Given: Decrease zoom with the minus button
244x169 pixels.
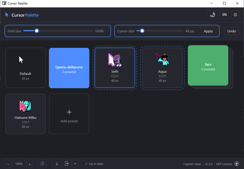Looking at the screenshot, I should point(8,164).
